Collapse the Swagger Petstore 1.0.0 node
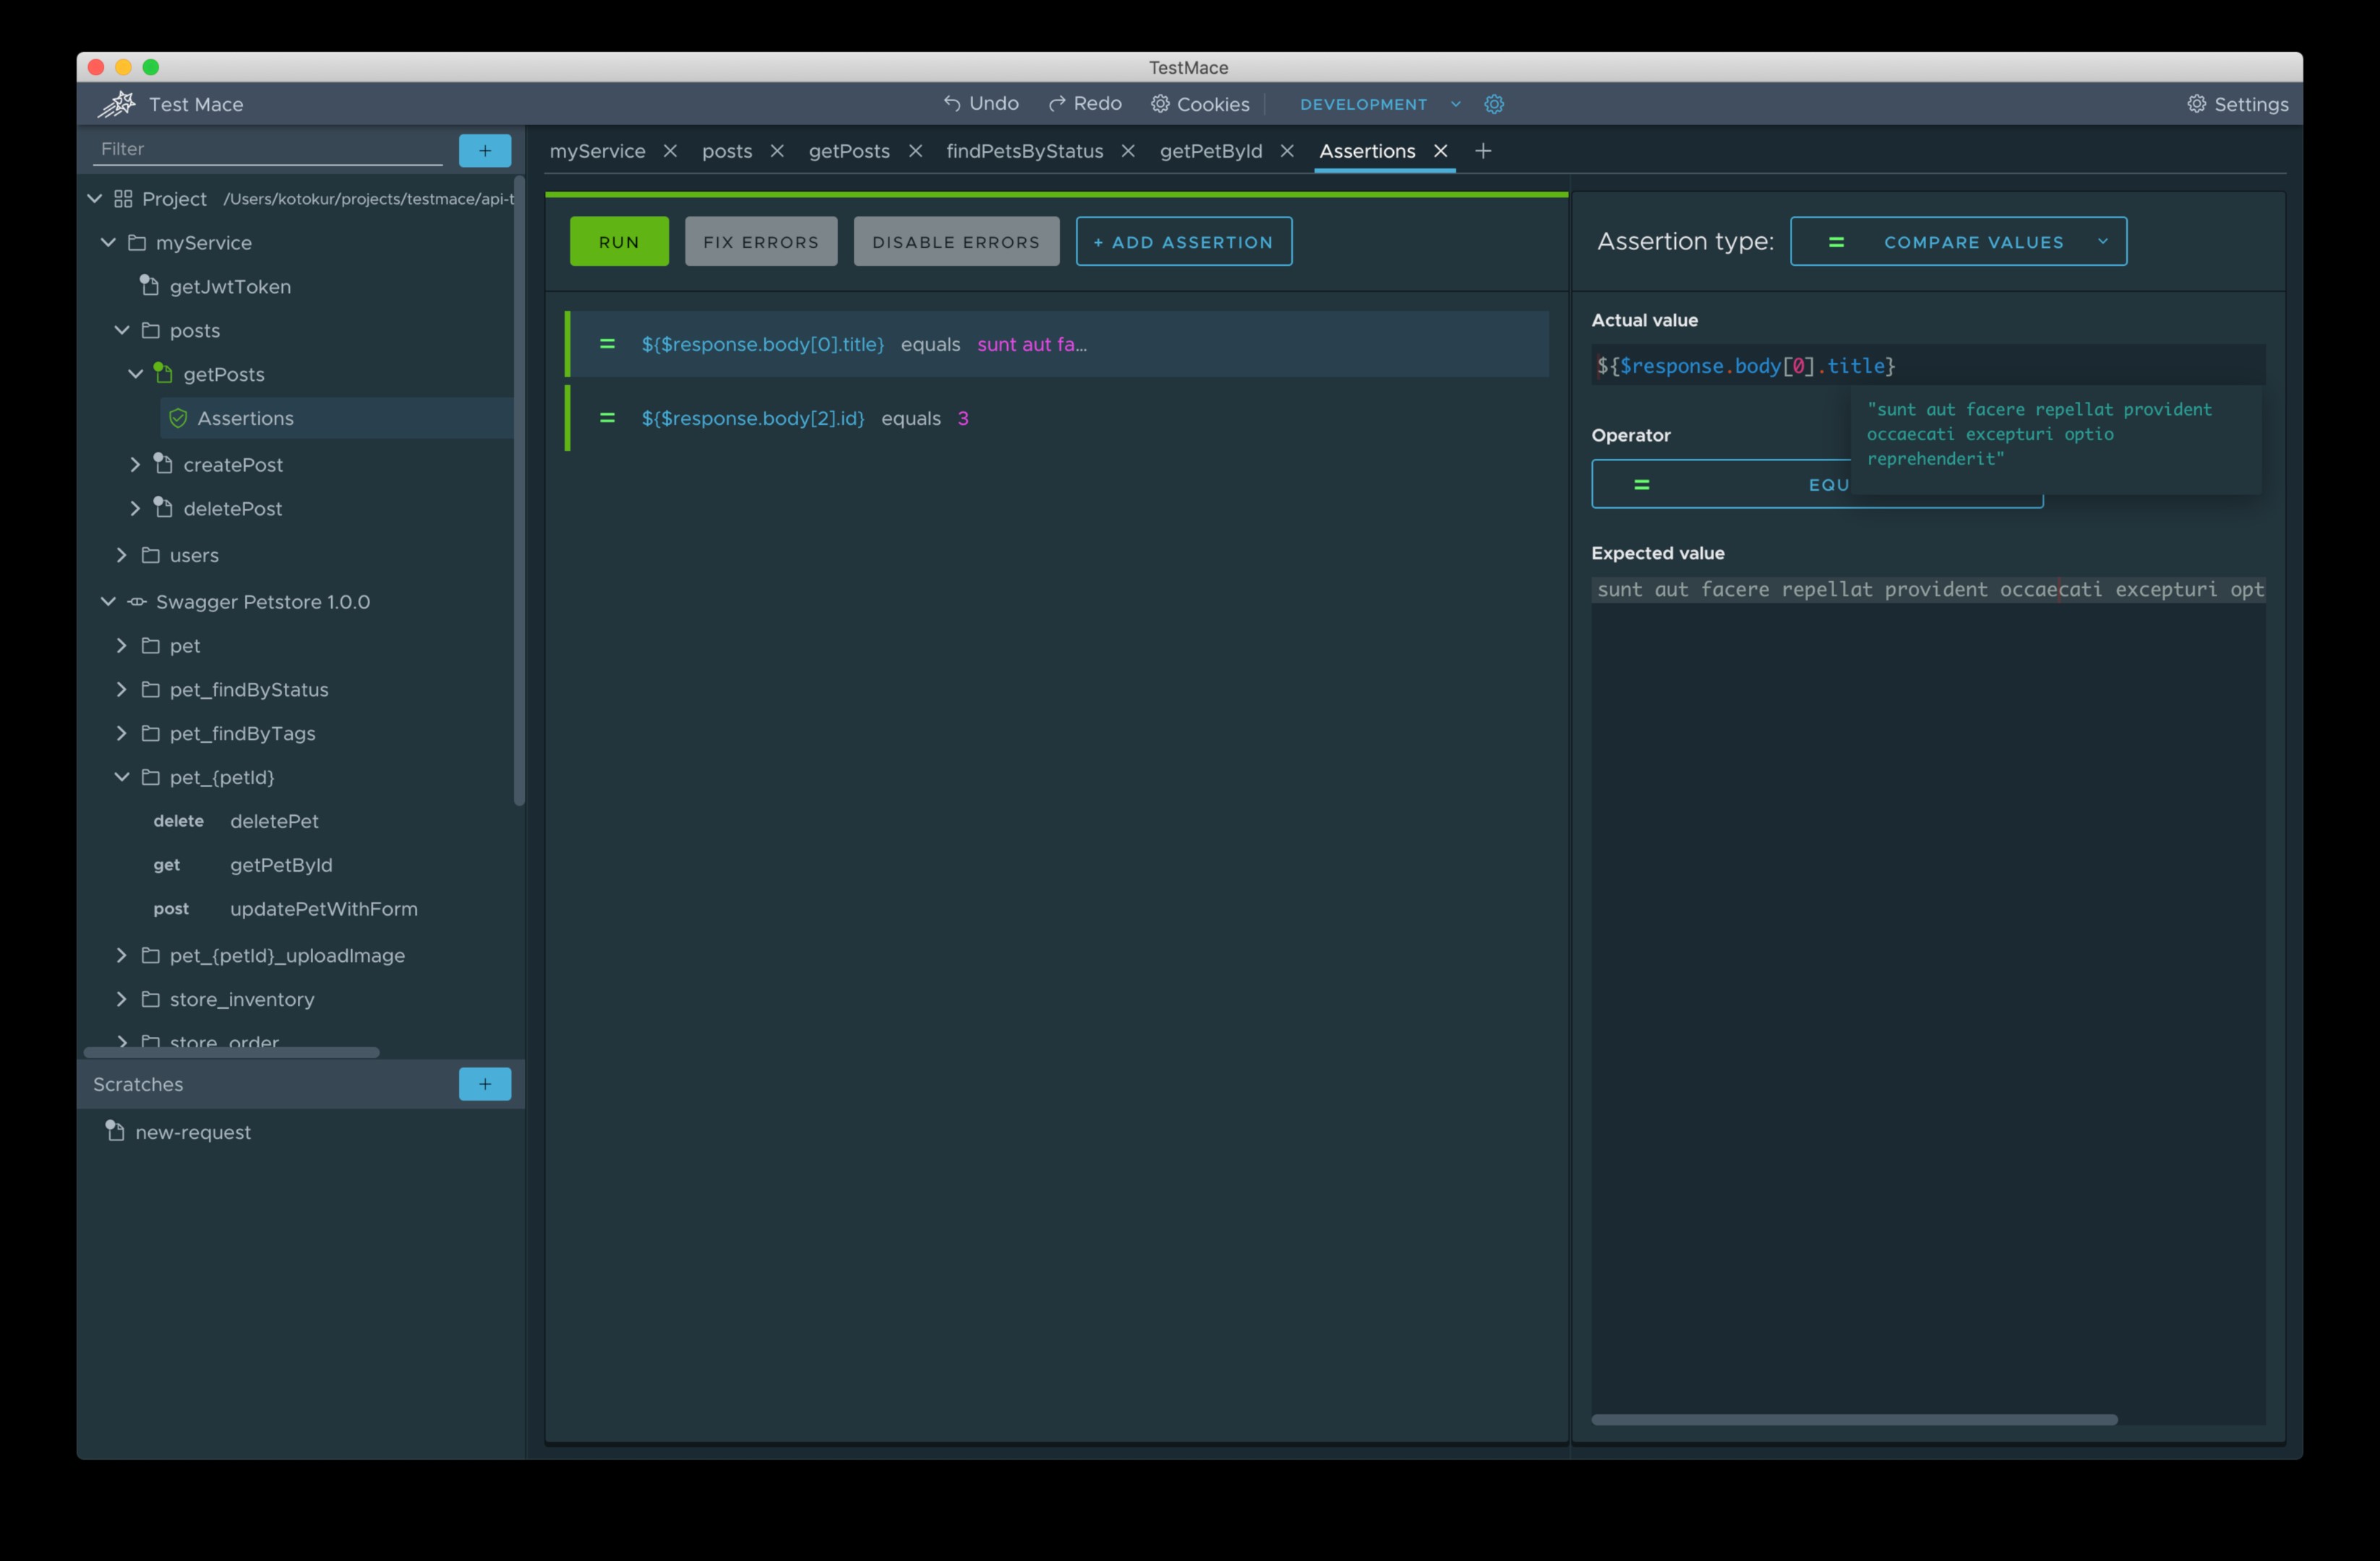Screen dimensions: 2380x1561 click(108, 601)
